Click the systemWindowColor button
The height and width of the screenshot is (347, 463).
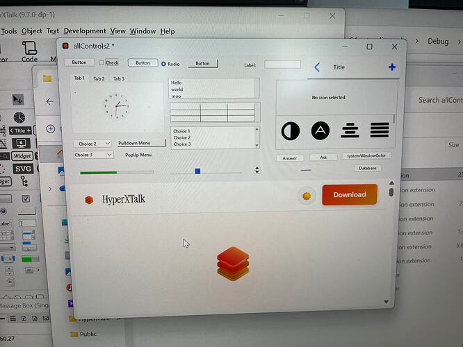[366, 155]
